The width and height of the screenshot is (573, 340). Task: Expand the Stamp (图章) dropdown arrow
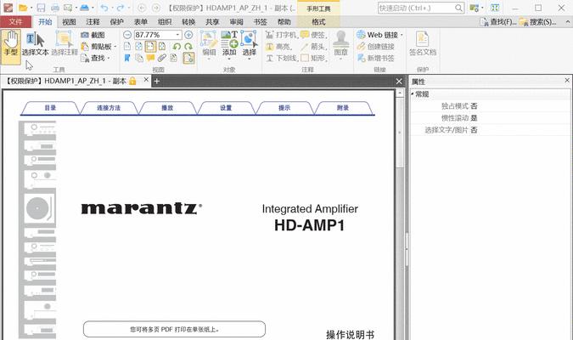point(340,59)
